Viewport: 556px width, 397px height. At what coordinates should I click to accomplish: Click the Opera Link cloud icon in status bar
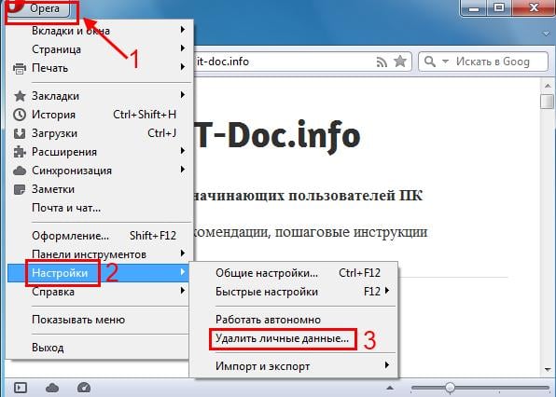point(52,388)
